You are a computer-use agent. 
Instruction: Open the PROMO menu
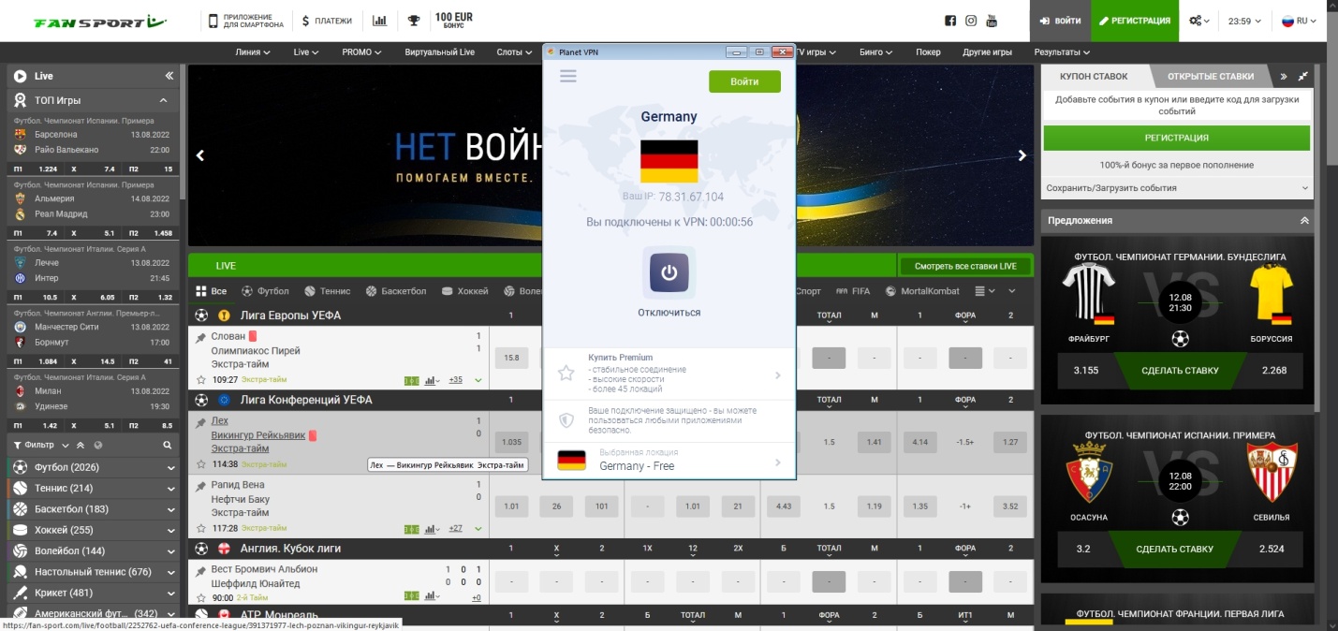361,52
